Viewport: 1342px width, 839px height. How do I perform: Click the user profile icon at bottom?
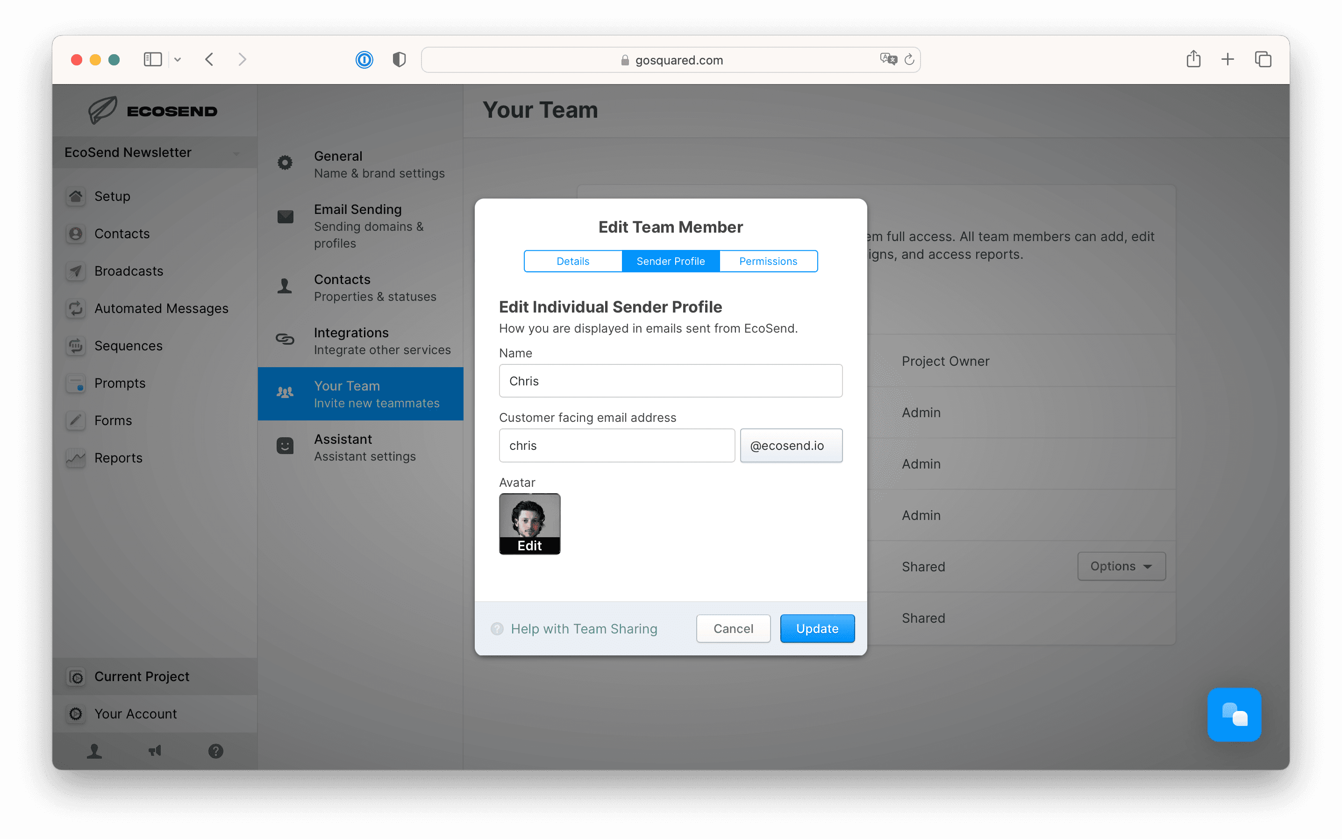94,751
